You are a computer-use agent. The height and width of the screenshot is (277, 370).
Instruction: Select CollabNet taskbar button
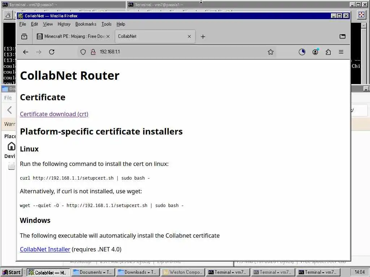point(48,272)
